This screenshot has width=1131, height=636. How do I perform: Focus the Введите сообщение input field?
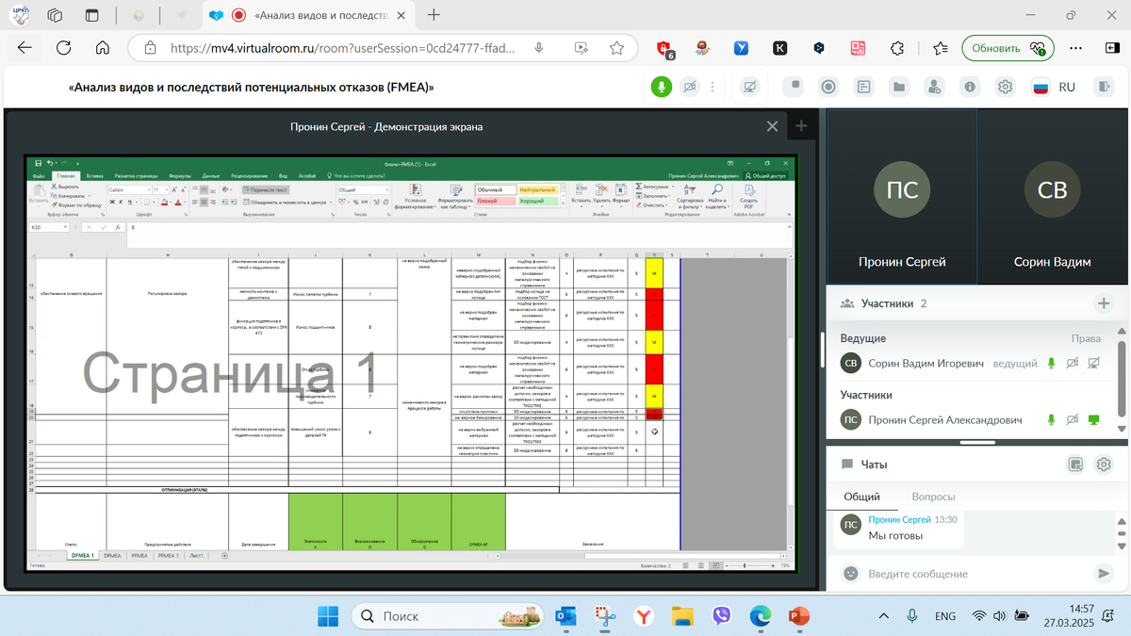coord(975,573)
